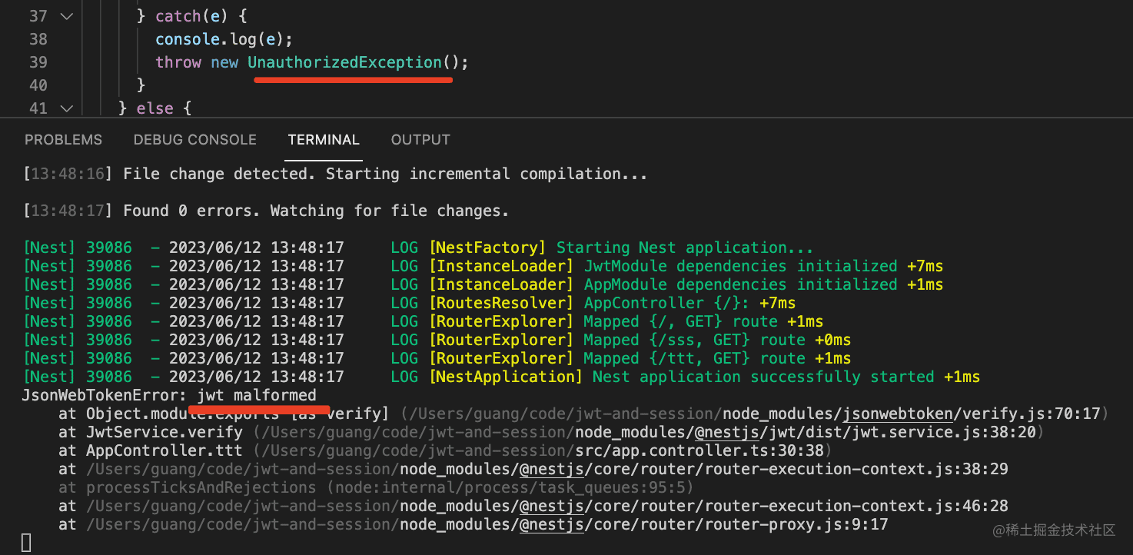Open the jwt.service.js:38:20 stack trace link

pyautogui.click(x=806, y=433)
